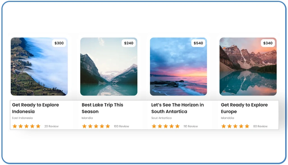Open the mountain lake trip photo
The height and width of the screenshot is (165, 288).
click(109, 67)
